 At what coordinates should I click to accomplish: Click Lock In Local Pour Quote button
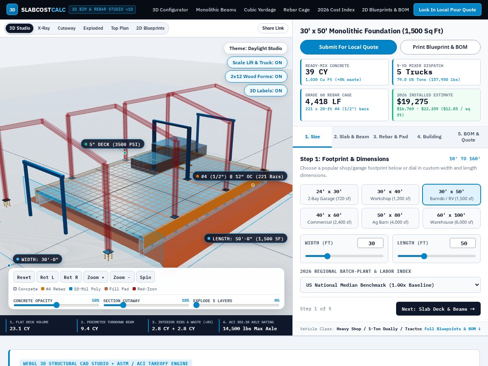(x=447, y=10)
